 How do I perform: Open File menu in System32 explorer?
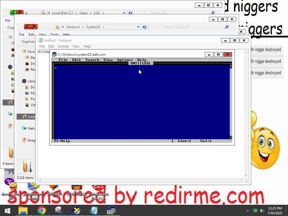[22, 35]
